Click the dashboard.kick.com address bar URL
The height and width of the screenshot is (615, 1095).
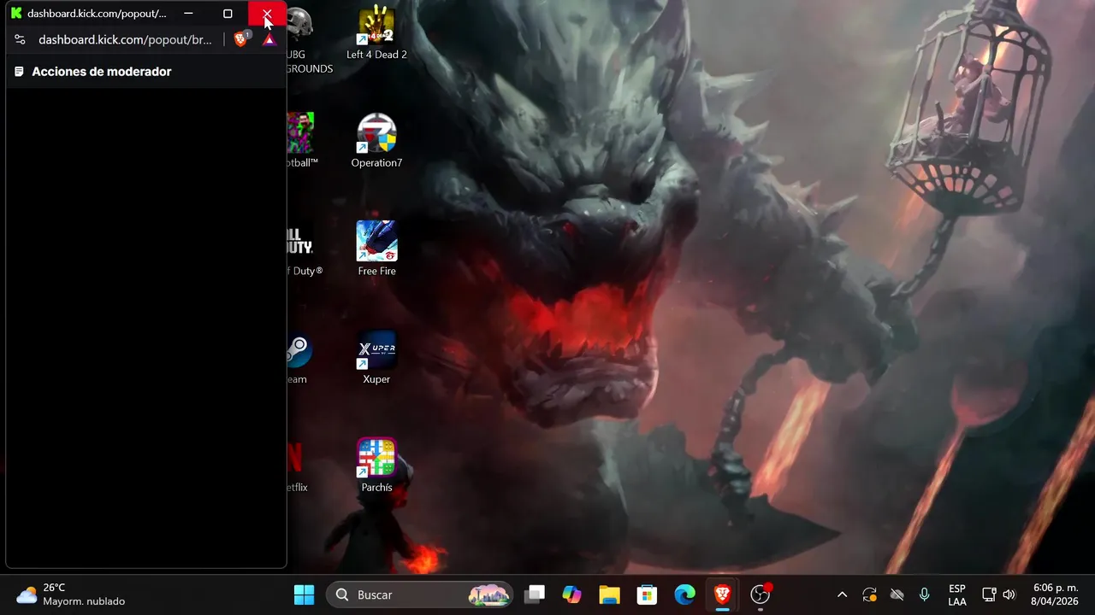pyautogui.click(x=125, y=39)
